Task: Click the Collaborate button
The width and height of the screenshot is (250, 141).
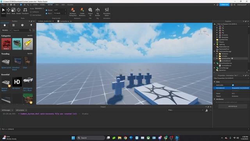Action: point(224,5)
